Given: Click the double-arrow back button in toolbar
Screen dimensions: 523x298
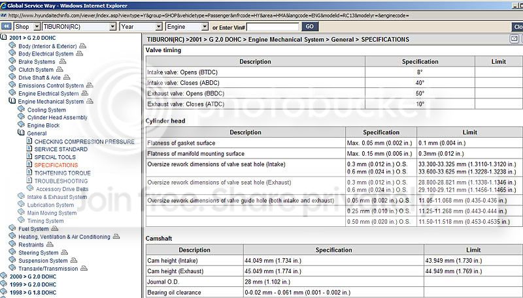Looking at the screenshot, I should (x=7, y=27).
